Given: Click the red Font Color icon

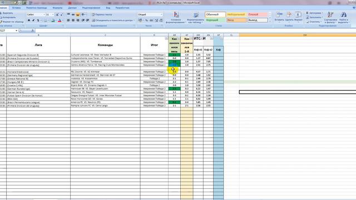Looking at the screenshot, I should 60,21.
